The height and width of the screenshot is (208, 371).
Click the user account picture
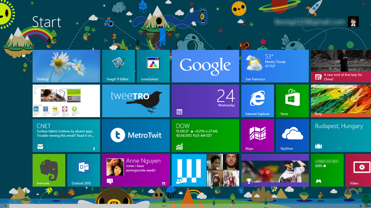point(353,22)
